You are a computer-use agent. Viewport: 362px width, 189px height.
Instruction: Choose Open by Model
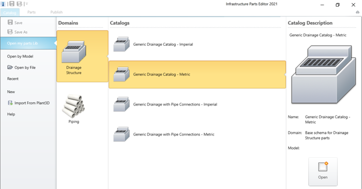[20, 56]
